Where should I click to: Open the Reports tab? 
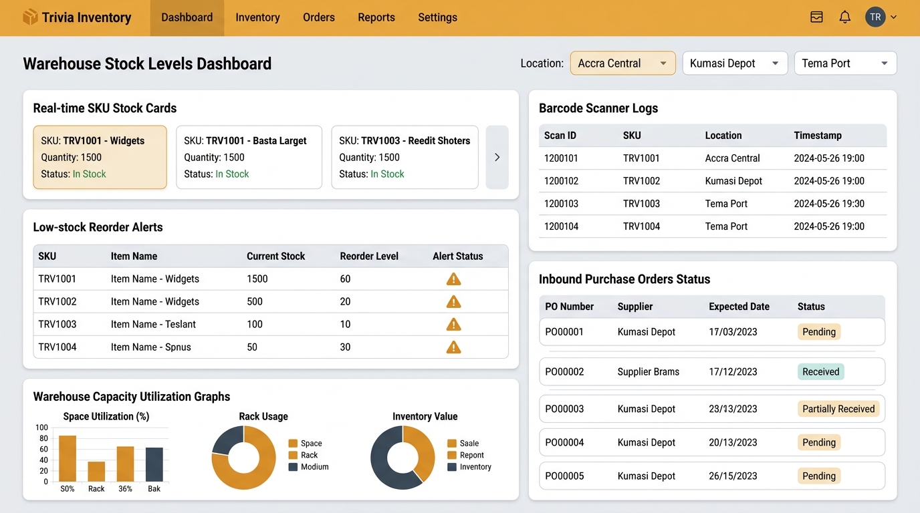coord(376,18)
